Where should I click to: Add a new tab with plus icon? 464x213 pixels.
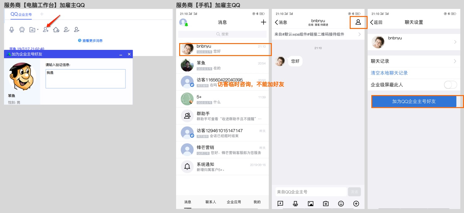(42, 14)
